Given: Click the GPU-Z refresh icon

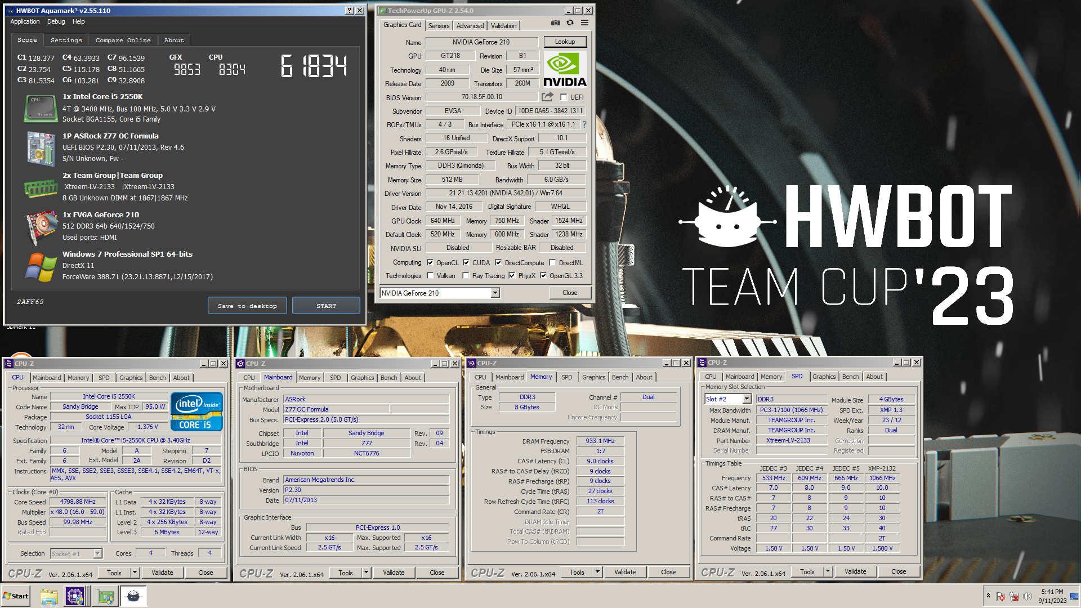Looking at the screenshot, I should (570, 23).
